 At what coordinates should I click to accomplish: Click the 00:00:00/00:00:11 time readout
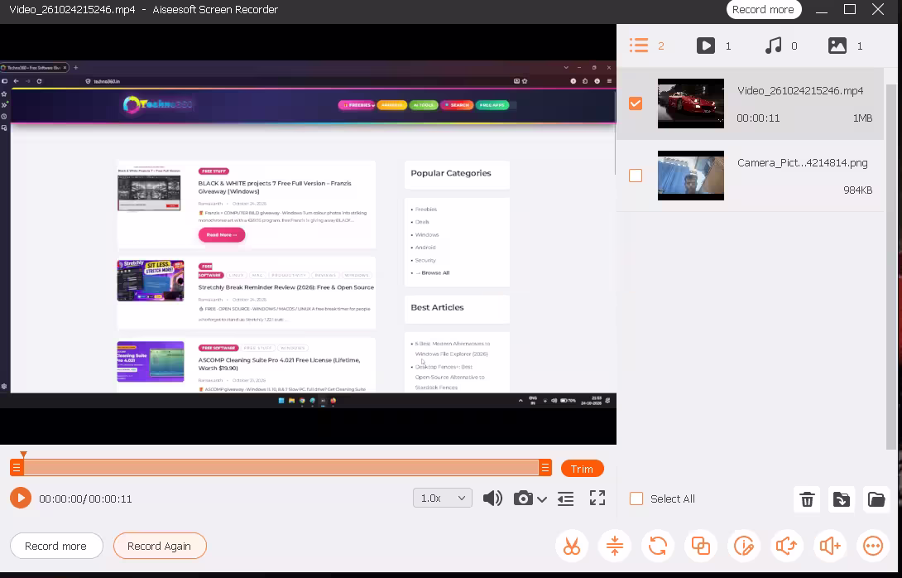85,499
